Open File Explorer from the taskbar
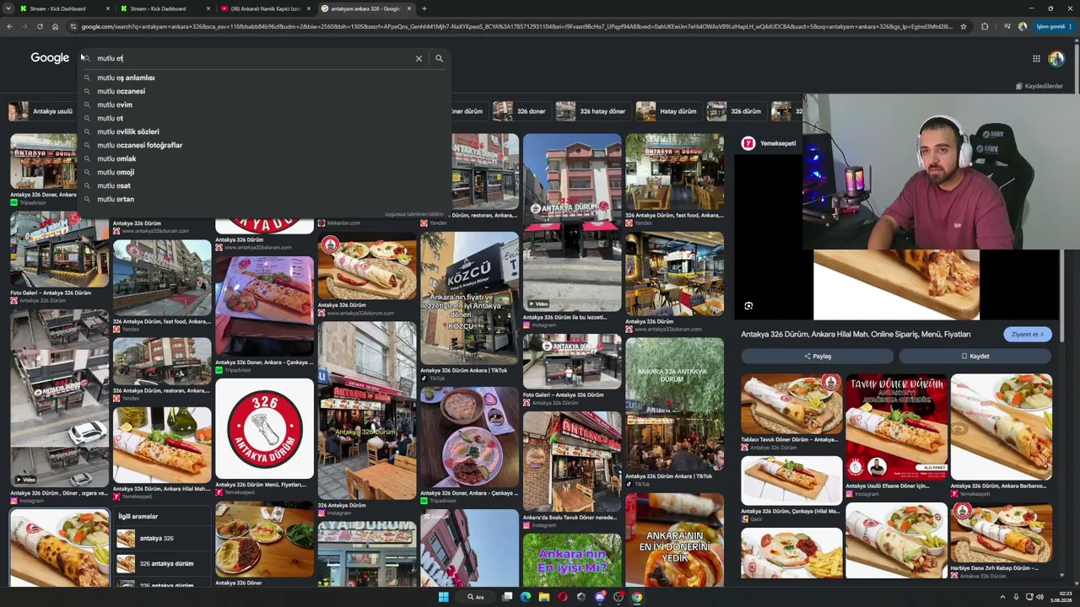The width and height of the screenshot is (1080, 607). (x=544, y=597)
